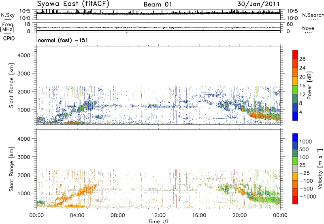Viewport: 324px width, 224px height.
Task: Click the '3000' tick on velocity panel axis
Action: tap(24, 157)
